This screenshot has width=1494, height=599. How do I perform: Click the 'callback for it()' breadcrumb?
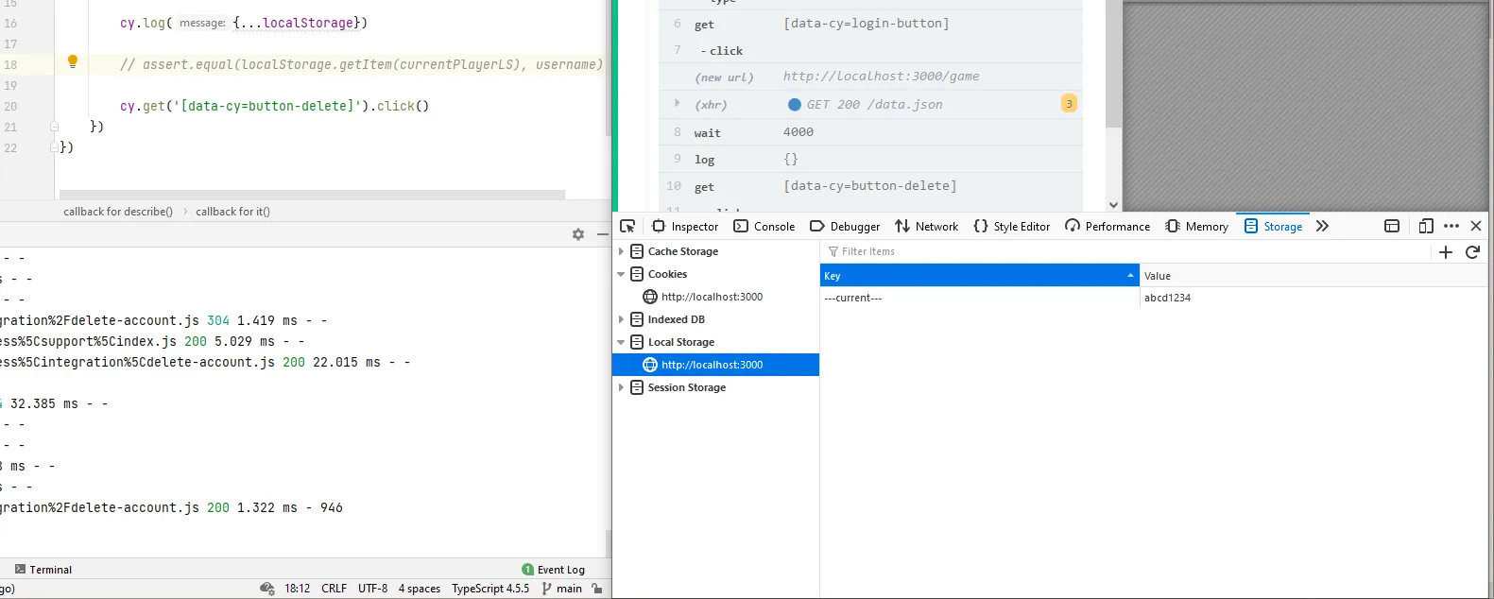point(232,212)
